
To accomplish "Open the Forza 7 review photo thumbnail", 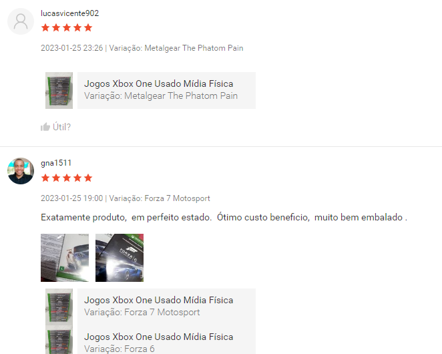I will click(x=65, y=258).
